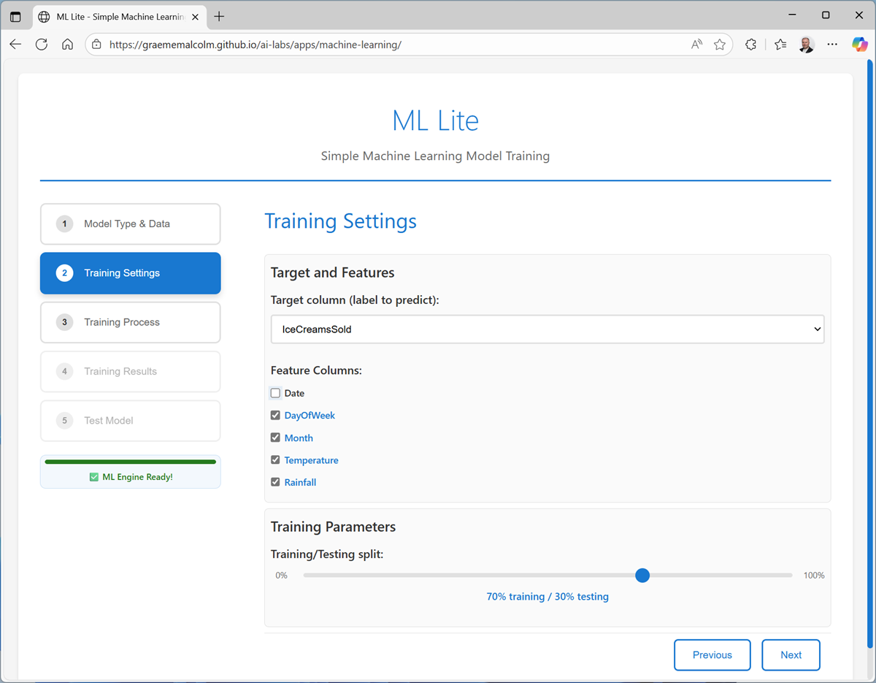The height and width of the screenshot is (683, 876).
Task: Click the Previous button
Action: tap(712, 655)
